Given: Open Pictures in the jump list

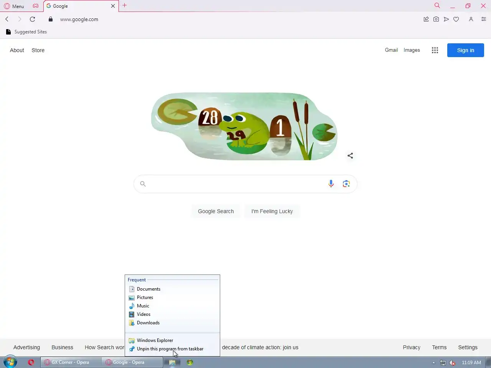Looking at the screenshot, I should pyautogui.click(x=172, y=297).
